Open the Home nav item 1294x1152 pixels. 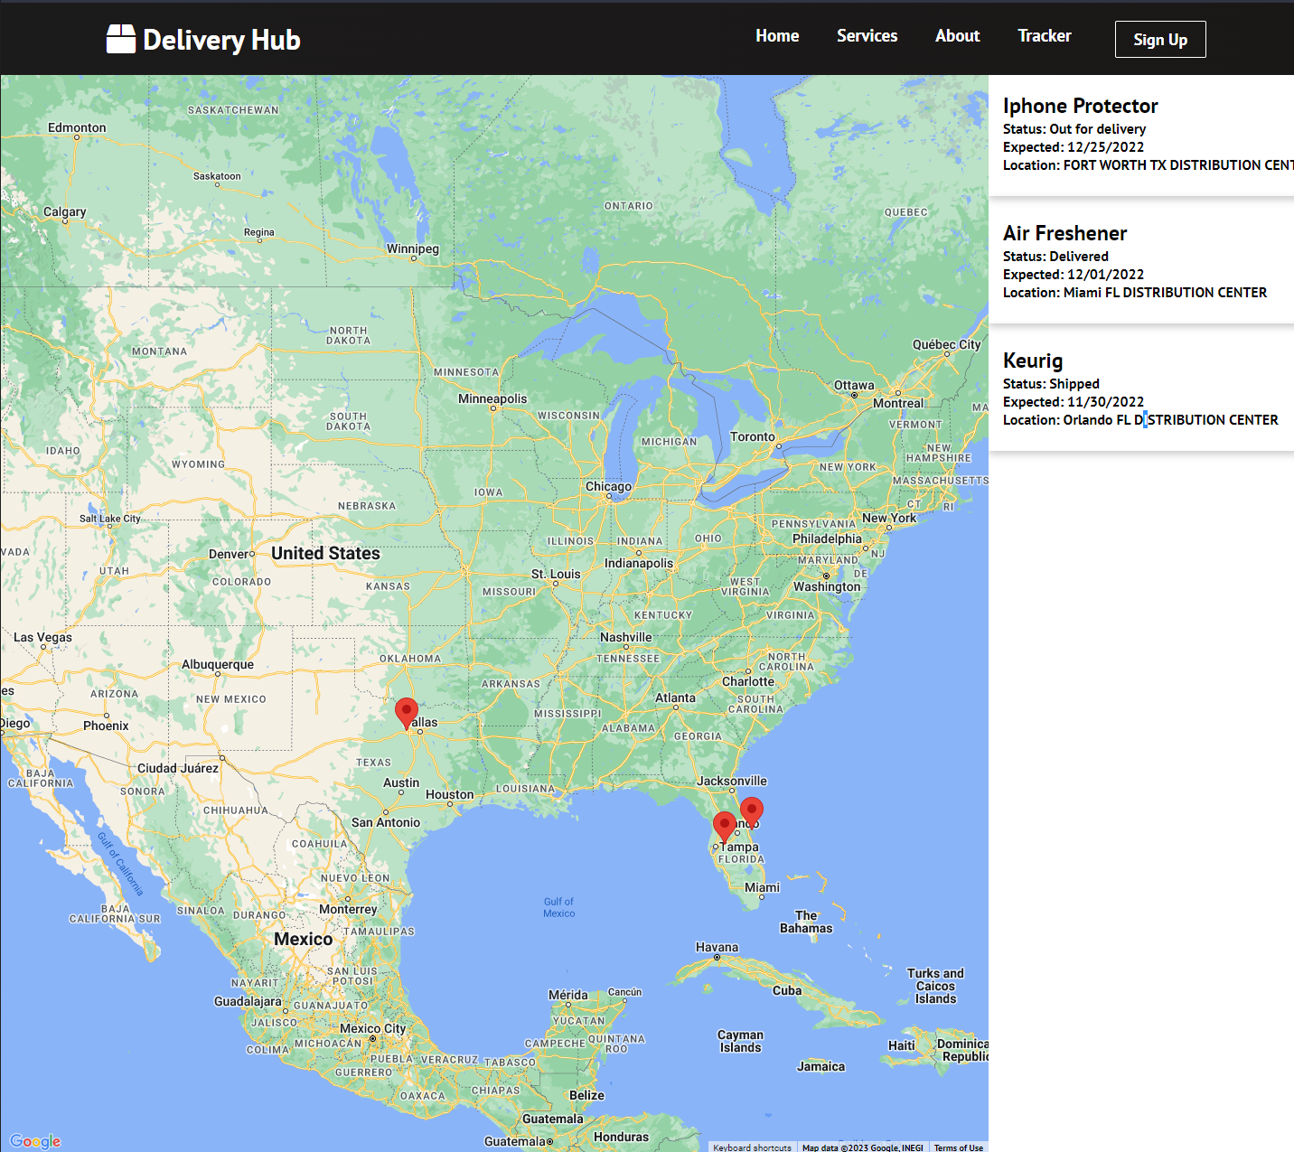[777, 36]
